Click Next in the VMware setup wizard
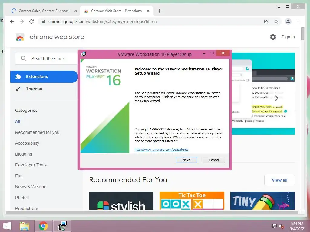This screenshot has width=310, height=232. point(186,160)
